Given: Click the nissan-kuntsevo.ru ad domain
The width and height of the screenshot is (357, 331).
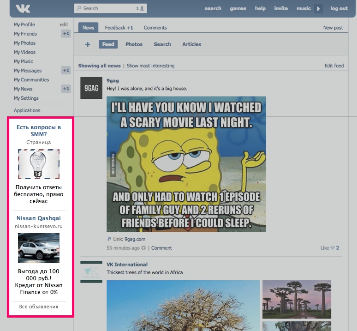Looking at the screenshot, I should [39, 226].
